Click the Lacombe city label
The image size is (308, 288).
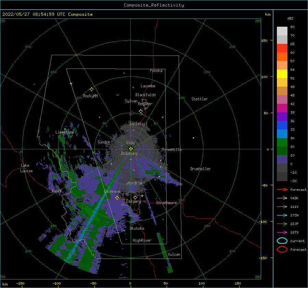click(148, 86)
